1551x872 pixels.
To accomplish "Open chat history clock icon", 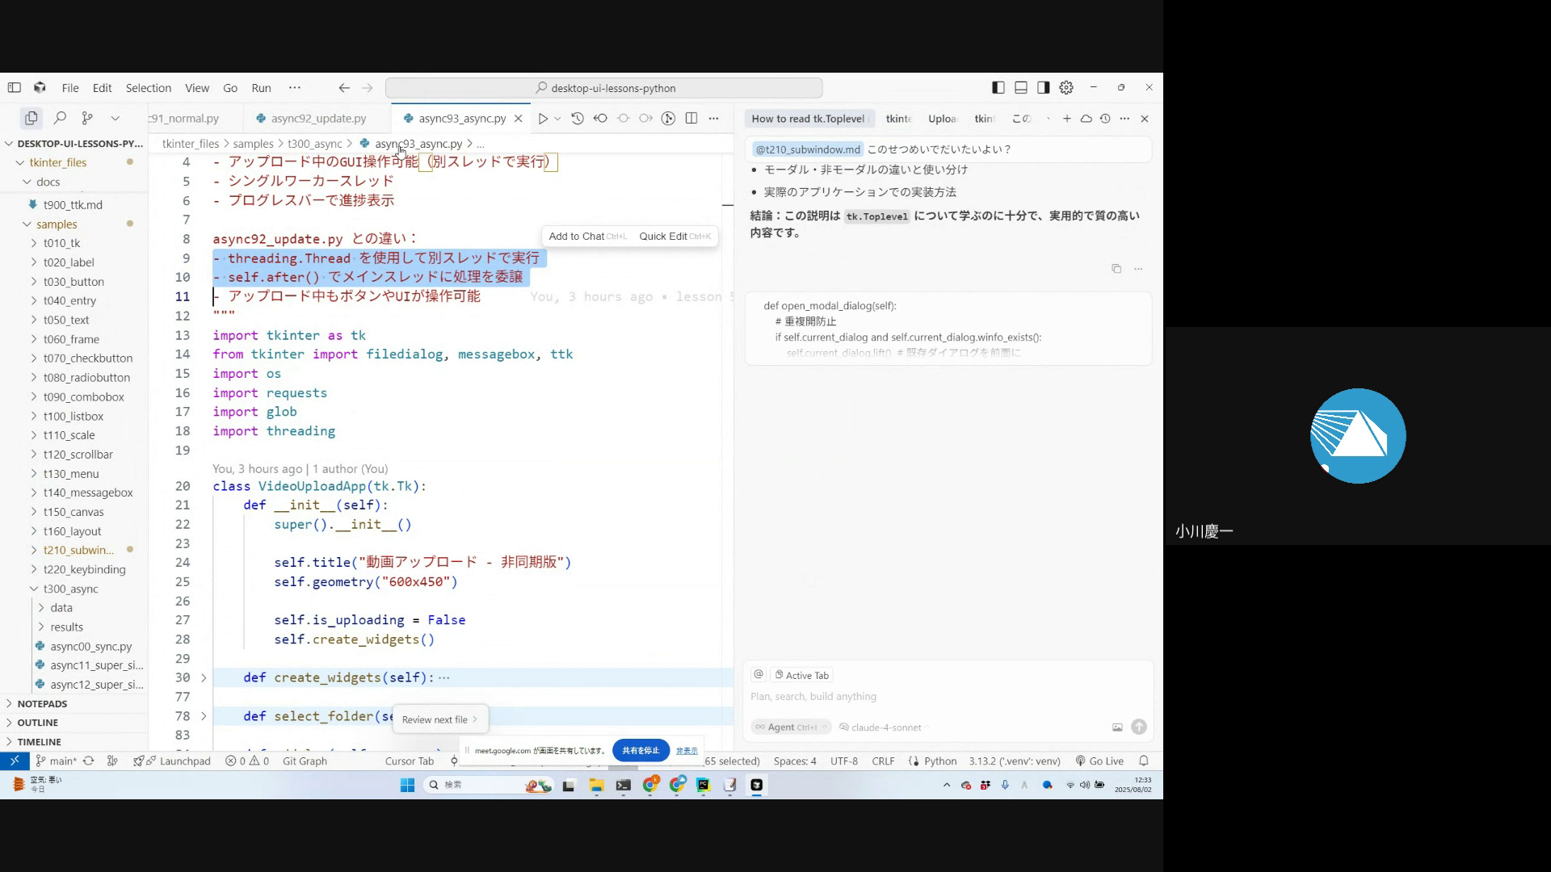I will [1105, 119].
